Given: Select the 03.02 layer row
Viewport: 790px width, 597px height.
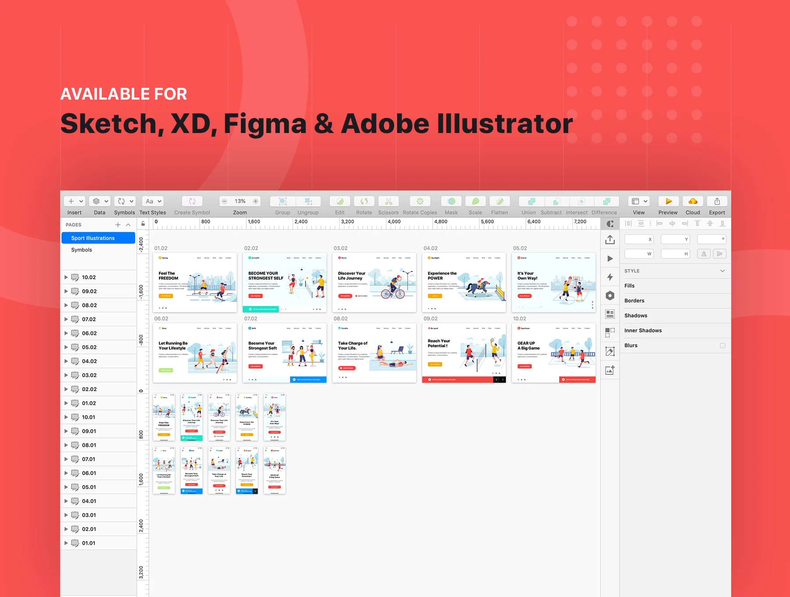Looking at the screenshot, I should [98, 375].
